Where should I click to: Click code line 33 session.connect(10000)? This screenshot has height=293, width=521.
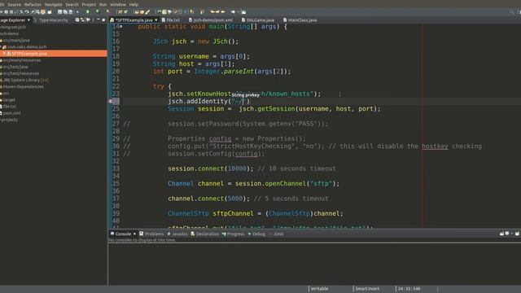pos(211,168)
